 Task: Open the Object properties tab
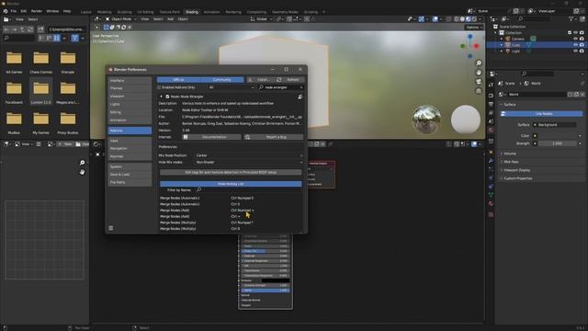[x=491, y=152]
